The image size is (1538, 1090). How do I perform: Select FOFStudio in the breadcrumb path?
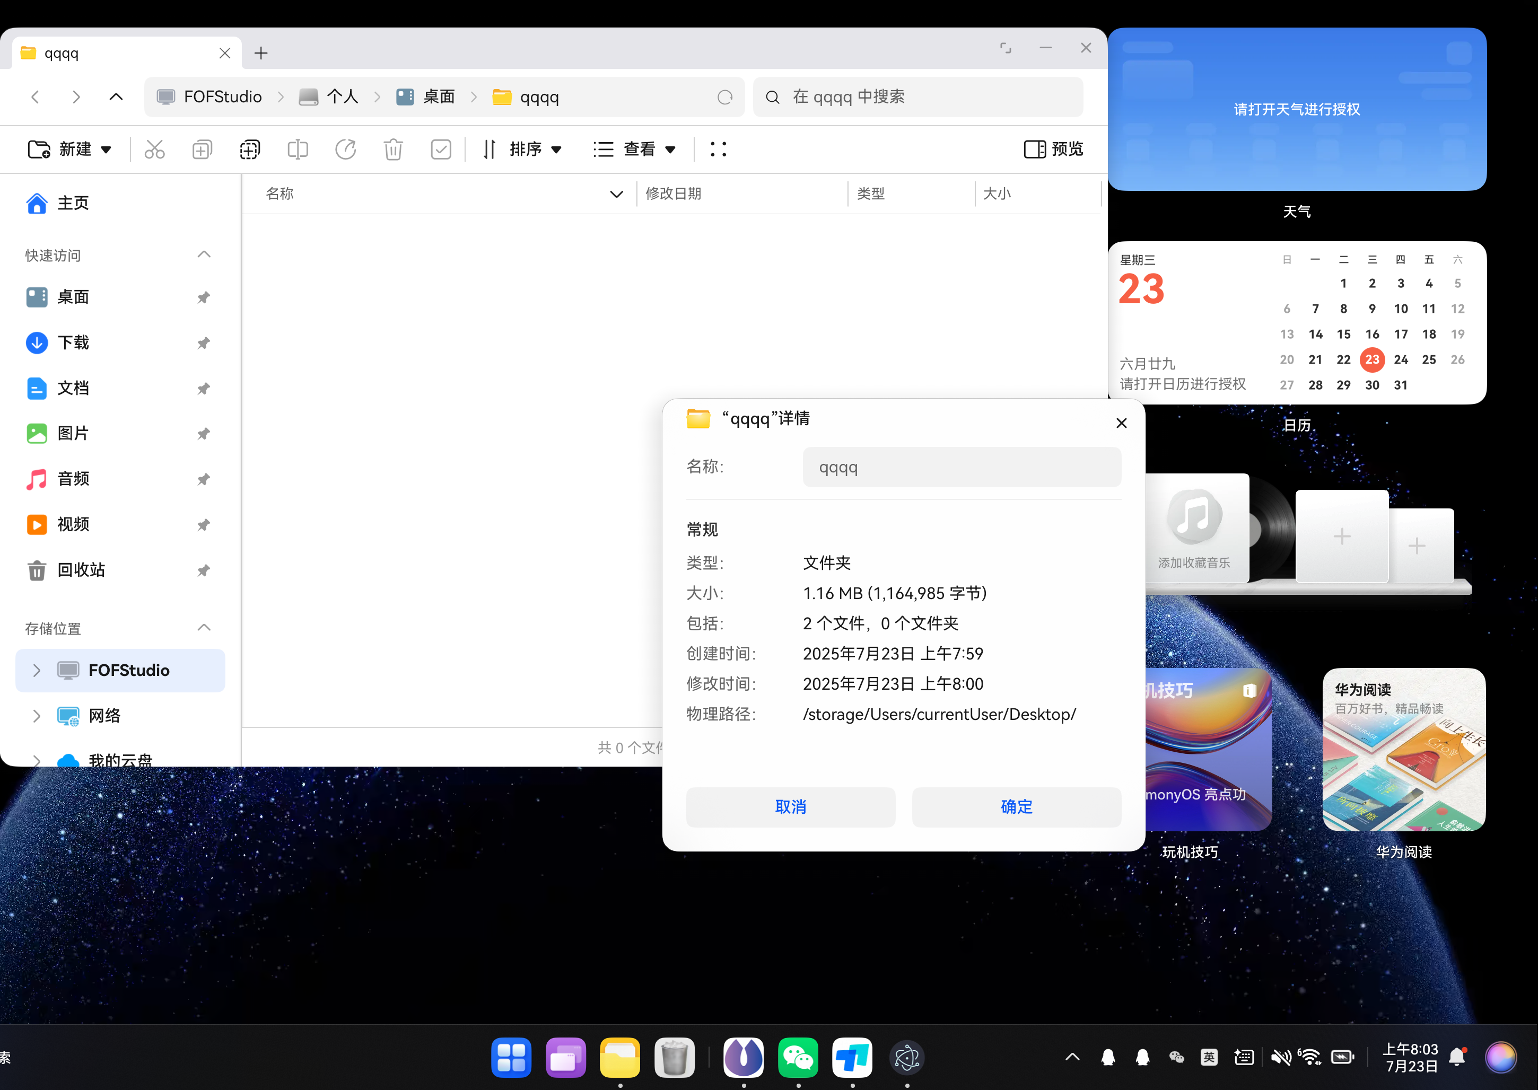tap(209, 96)
